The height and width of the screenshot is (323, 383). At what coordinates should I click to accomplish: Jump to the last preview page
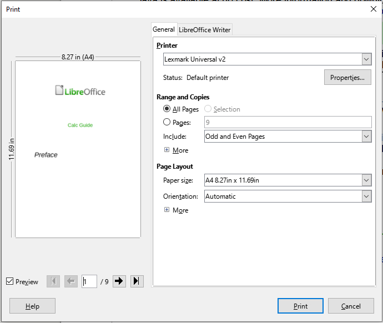click(137, 281)
